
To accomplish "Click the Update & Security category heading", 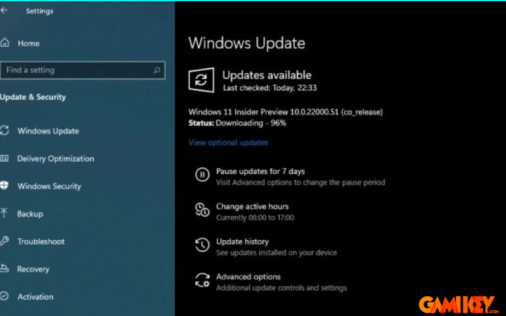I will click(x=33, y=97).
